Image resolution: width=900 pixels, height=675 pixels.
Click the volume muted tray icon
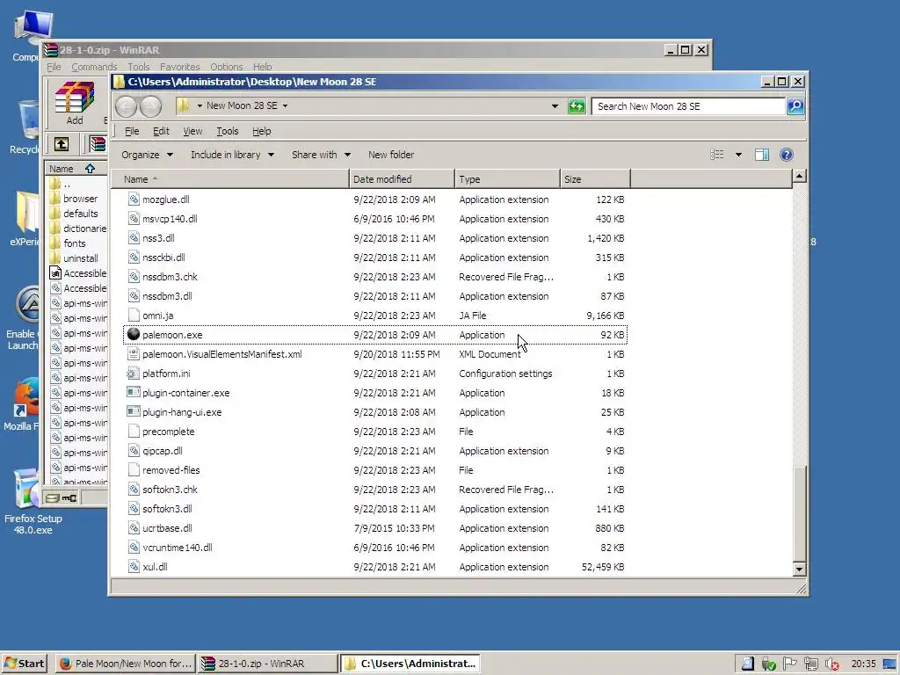831,664
